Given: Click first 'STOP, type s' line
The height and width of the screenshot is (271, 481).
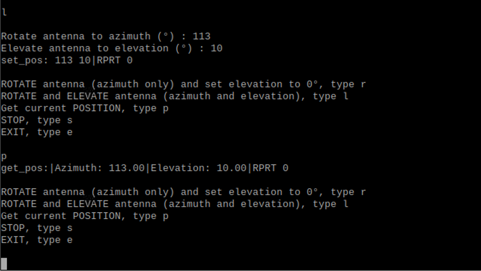Looking at the screenshot, I should (37, 120).
